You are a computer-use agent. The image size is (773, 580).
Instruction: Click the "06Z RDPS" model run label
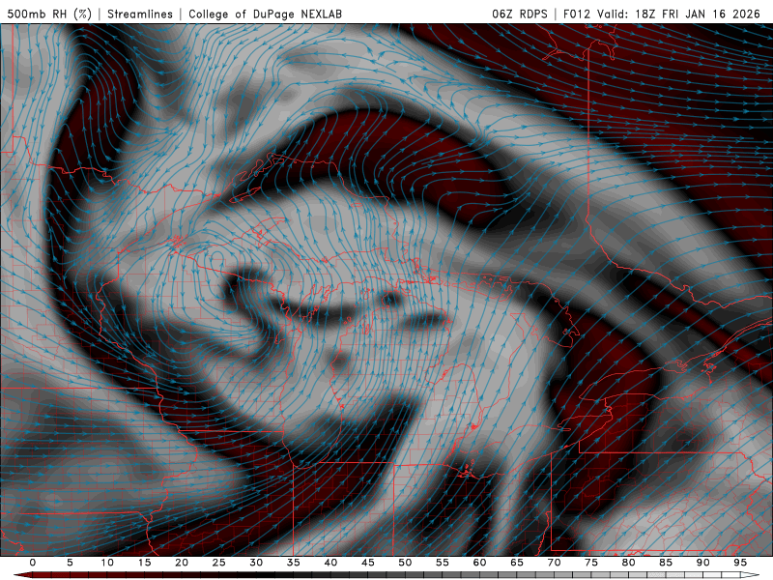click(520, 14)
